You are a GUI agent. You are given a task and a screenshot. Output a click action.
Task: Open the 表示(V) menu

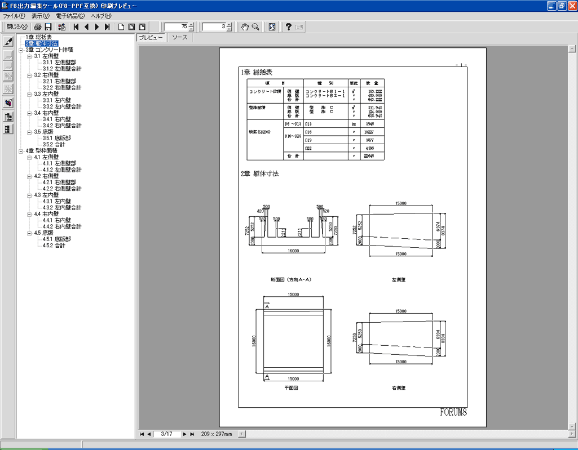click(x=40, y=16)
